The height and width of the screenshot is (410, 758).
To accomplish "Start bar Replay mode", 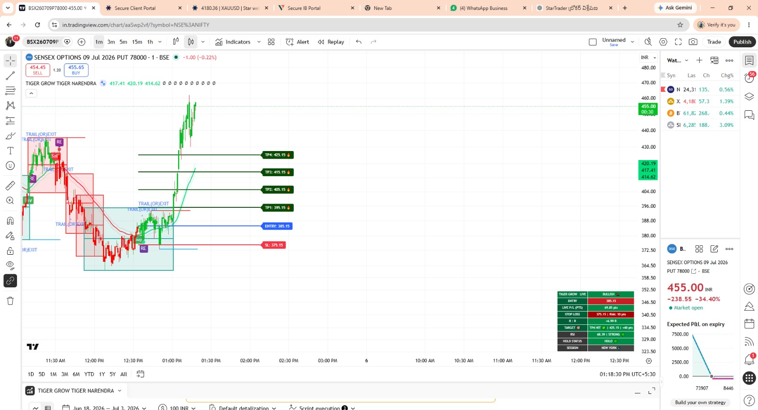I will coord(331,42).
